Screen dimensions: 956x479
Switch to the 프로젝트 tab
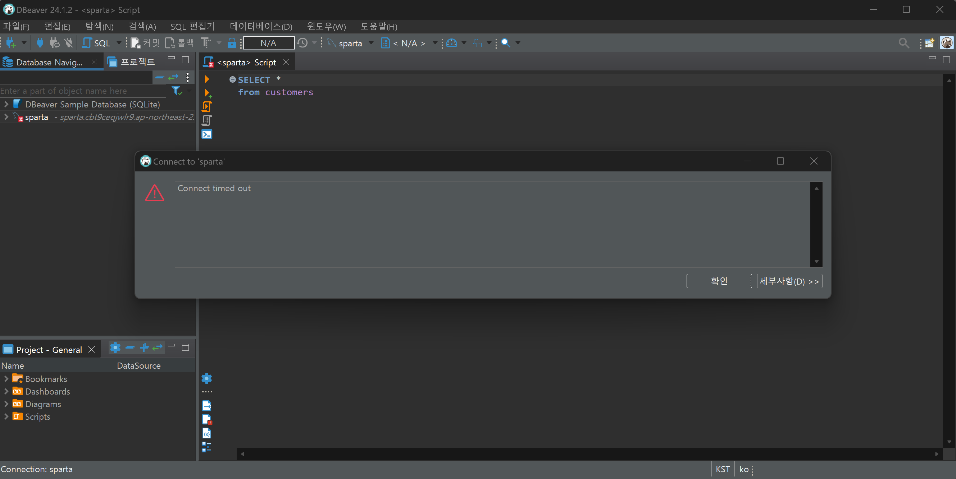(132, 62)
